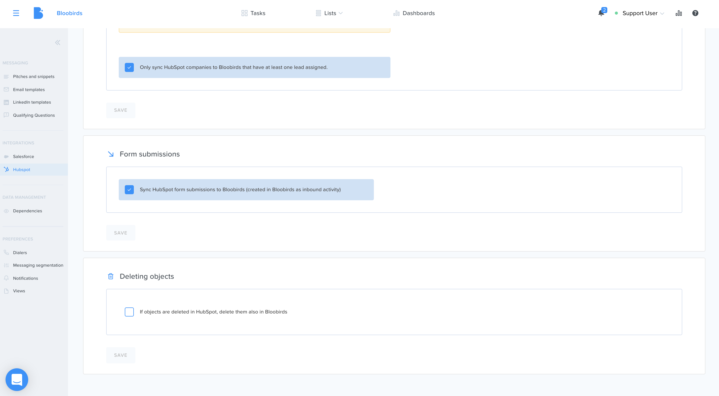
Task: Open the Tasks tab
Action: [x=253, y=13]
